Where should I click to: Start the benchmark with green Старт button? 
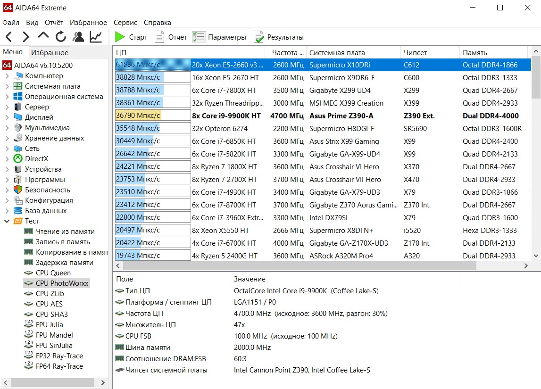[x=131, y=37]
